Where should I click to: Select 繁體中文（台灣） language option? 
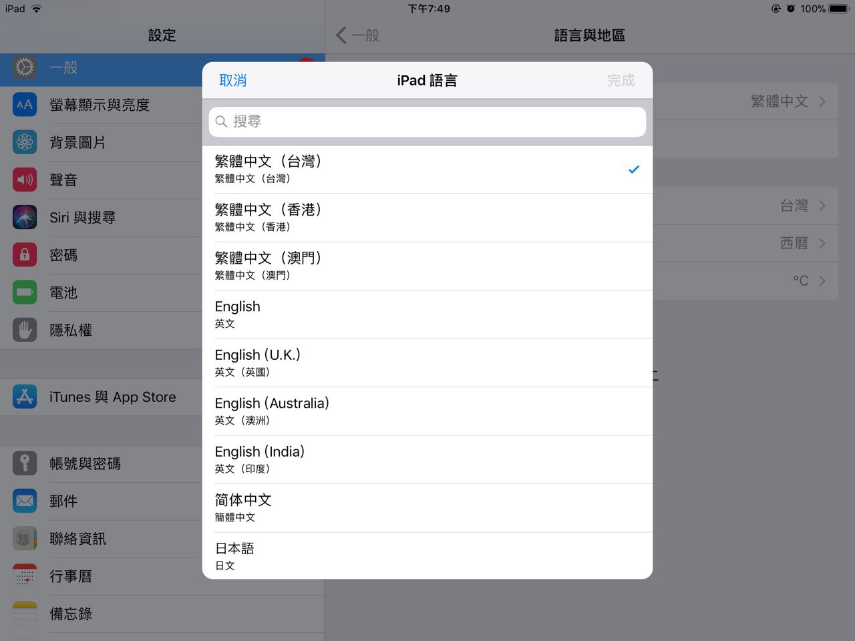tap(427, 170)
